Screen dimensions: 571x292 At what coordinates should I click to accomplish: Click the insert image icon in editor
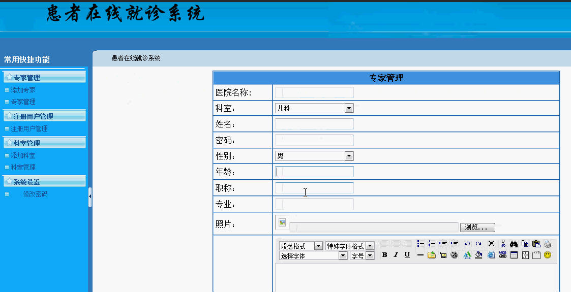[x=443, y=255]
